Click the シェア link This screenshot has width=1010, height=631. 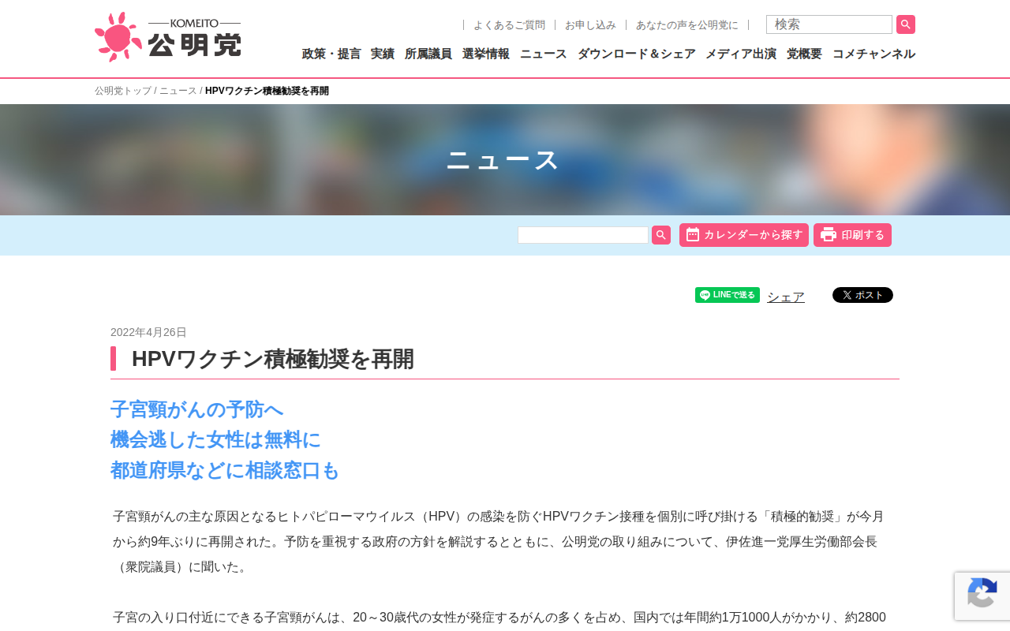pos(786,297)
